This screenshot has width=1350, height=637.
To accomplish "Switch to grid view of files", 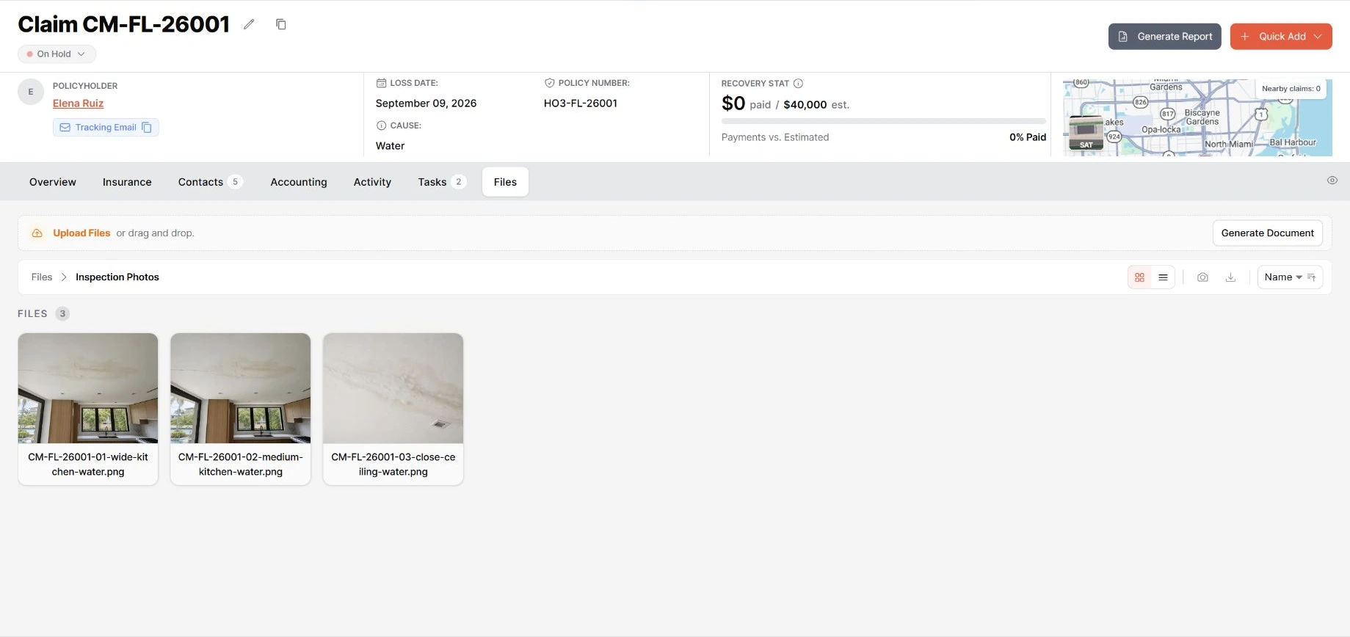I will tap(1140, 277).
